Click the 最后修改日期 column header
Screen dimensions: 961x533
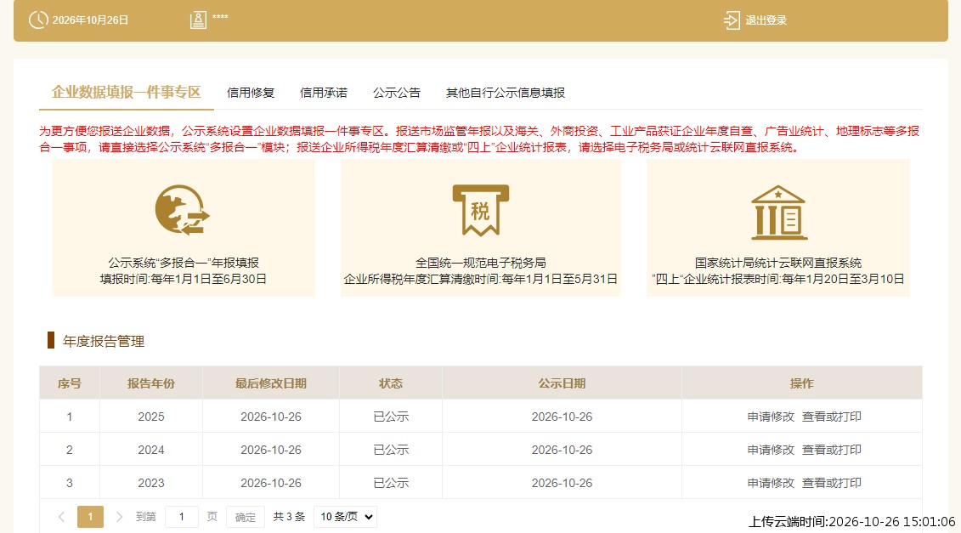pos(271,383)
